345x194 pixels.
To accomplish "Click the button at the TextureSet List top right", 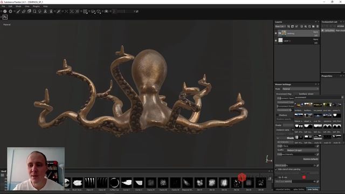I will point(340,26).
